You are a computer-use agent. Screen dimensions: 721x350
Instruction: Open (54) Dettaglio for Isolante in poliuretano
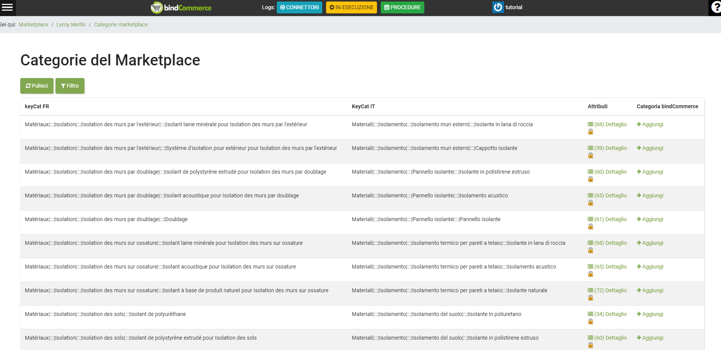[607, 314]
